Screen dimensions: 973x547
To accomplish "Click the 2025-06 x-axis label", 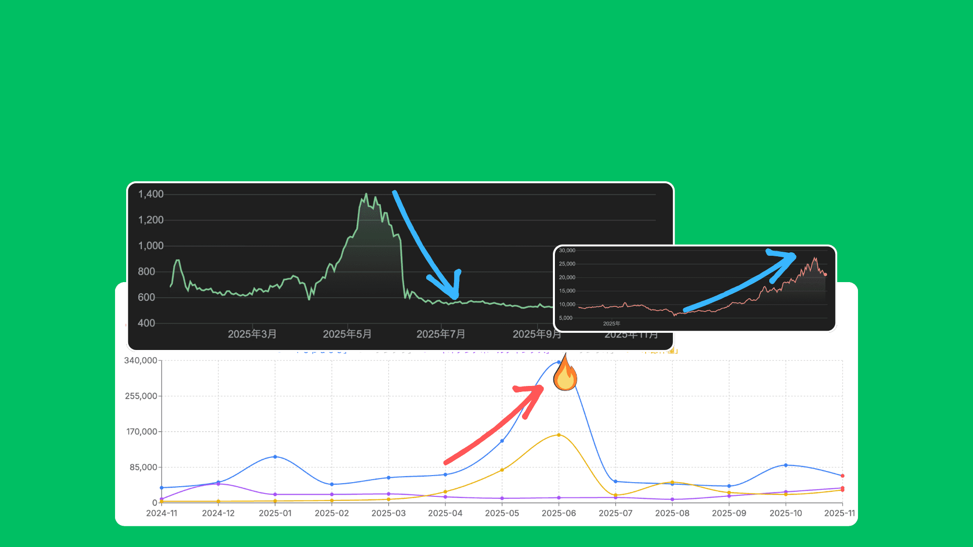I will [x=558, y=513].
